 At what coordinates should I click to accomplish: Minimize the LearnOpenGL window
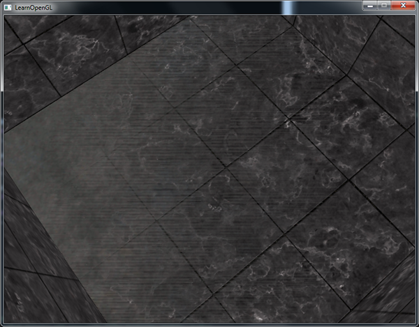coord(369,6)
